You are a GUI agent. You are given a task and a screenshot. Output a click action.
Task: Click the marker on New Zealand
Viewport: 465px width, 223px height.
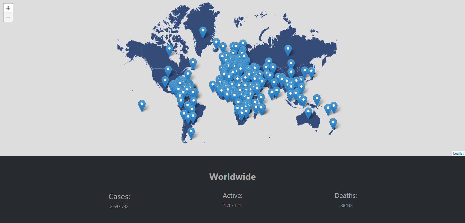[333, 124]
